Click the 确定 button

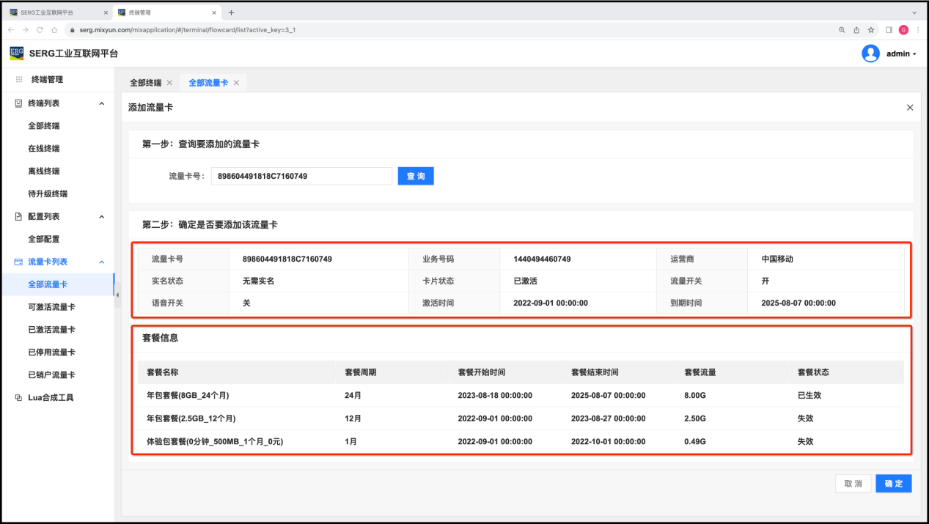(x=893, y=484)
